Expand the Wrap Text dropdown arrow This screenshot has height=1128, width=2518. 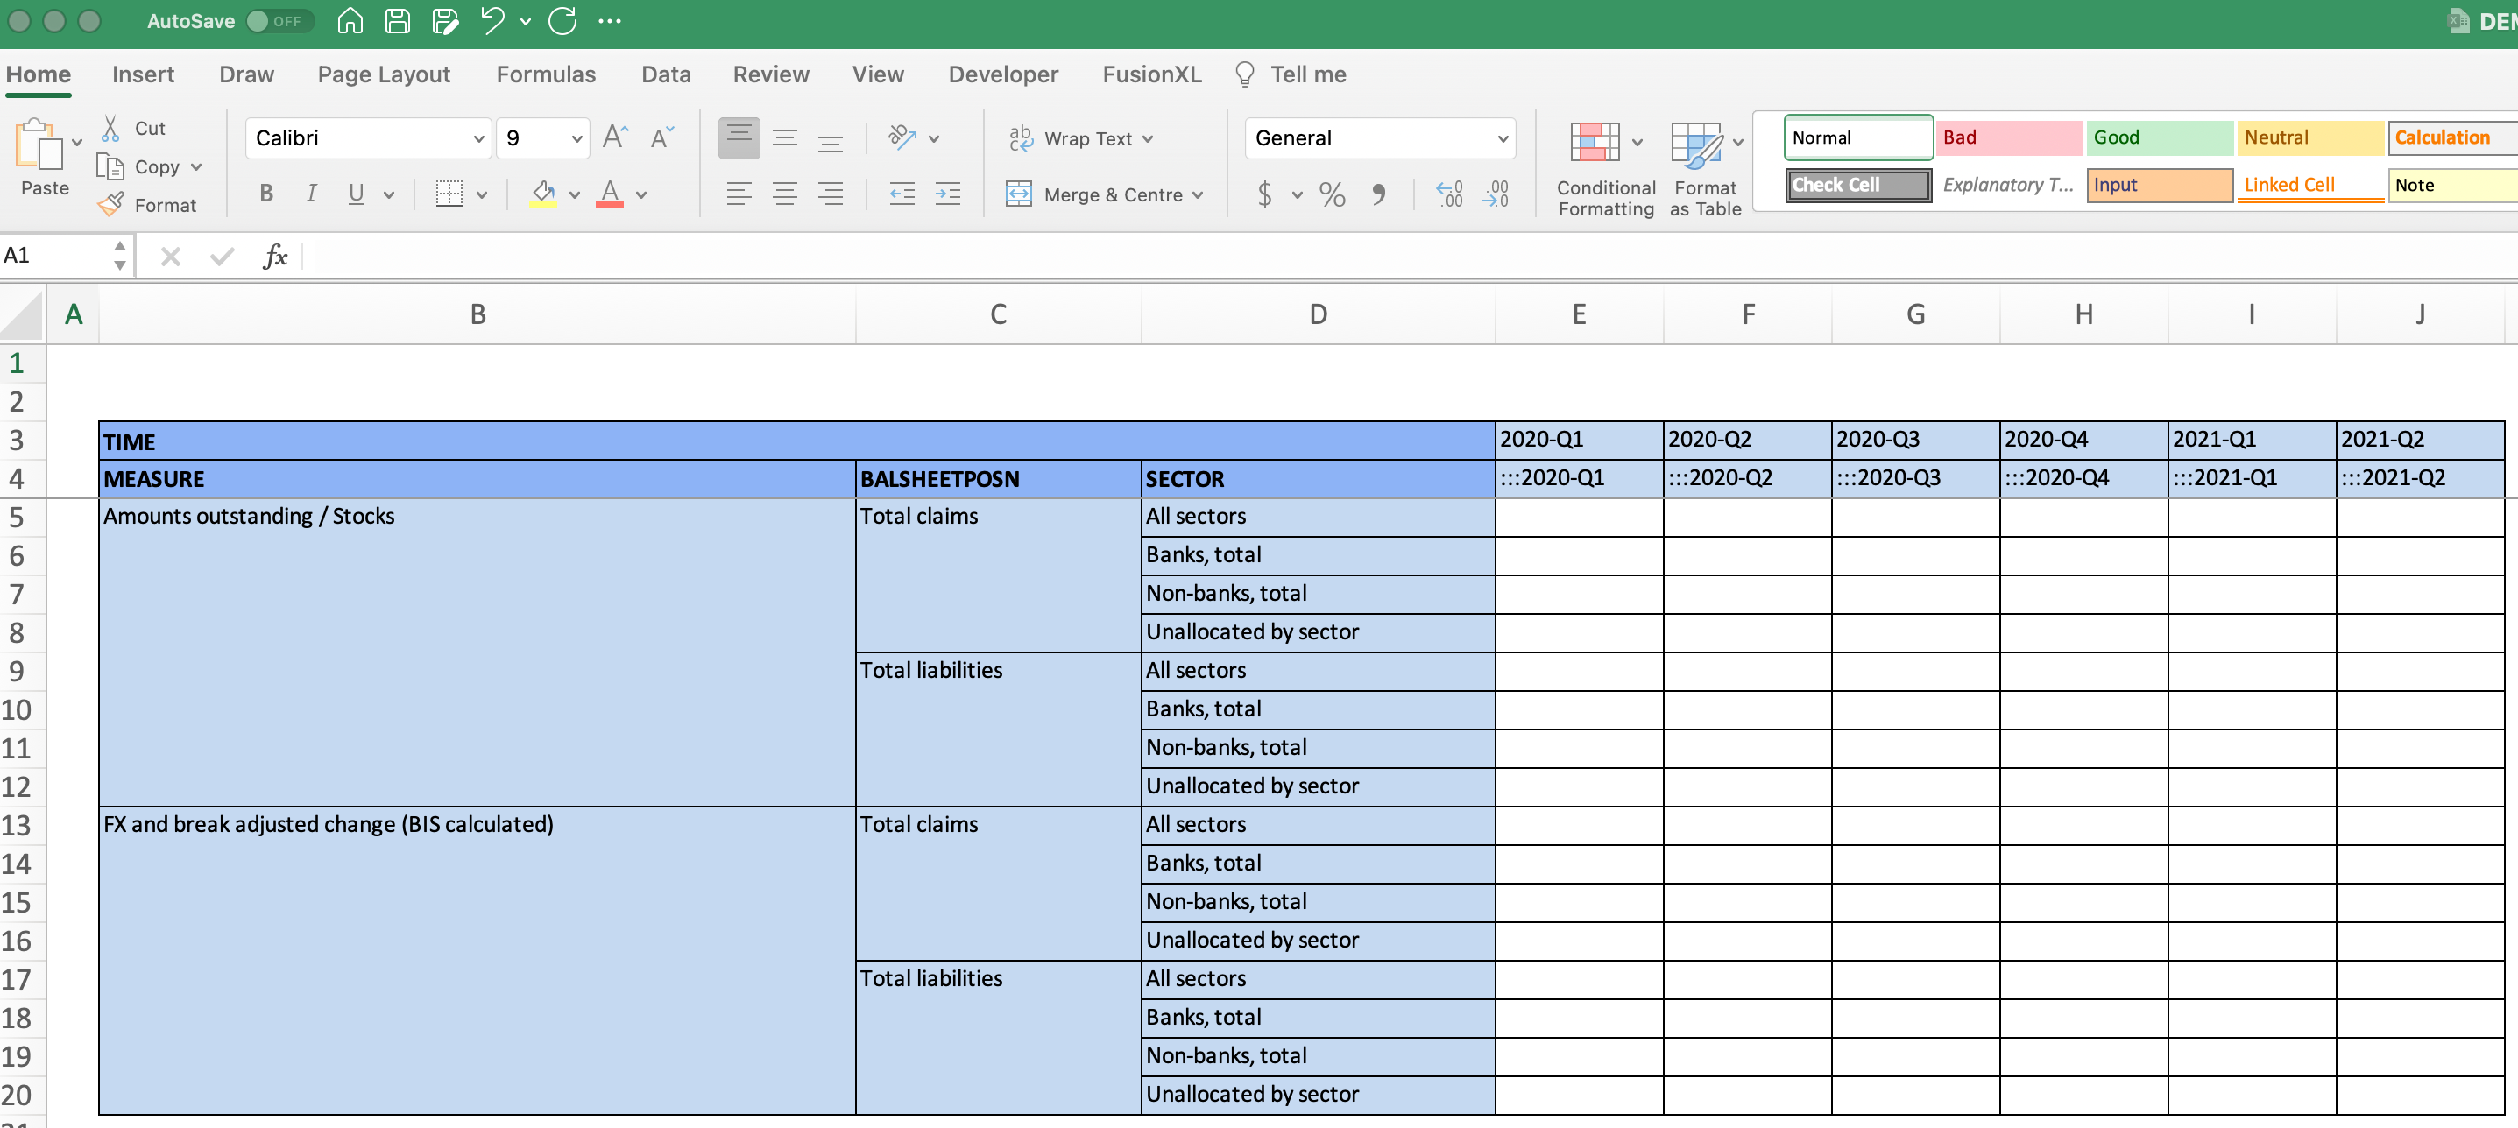point(1148,138)
